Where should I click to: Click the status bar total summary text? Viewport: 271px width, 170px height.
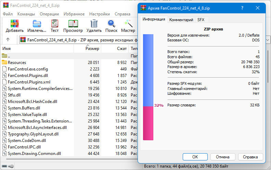[x=186, y=166]
